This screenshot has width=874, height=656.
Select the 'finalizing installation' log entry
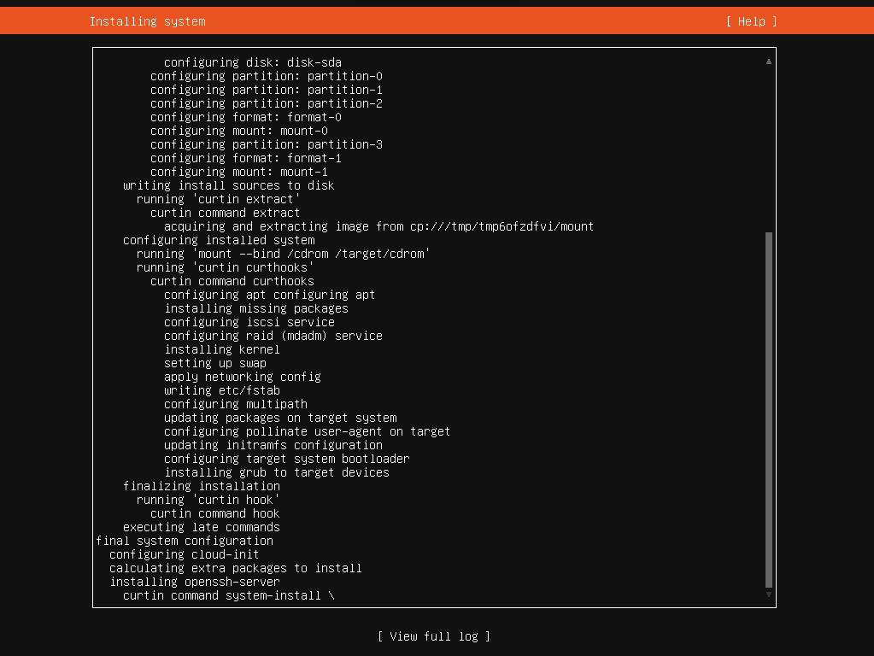point(202,486)
